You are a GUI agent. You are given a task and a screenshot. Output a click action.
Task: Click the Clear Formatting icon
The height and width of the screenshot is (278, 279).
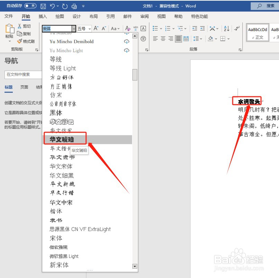pos(128,28)
